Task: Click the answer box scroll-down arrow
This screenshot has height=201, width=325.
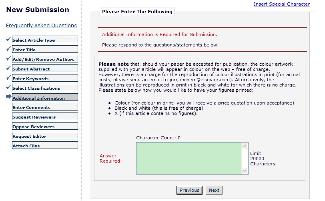Action: (x=245, y=171)
